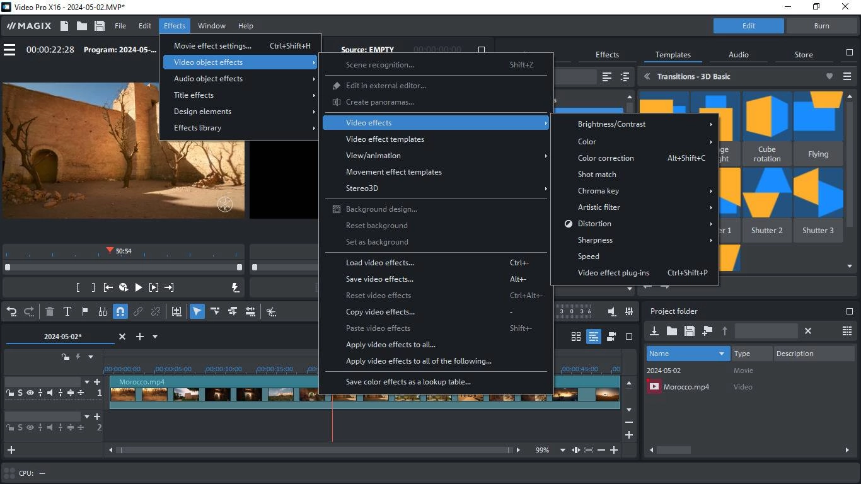861x484 pixels.
Task: Open the Name column sort dropdown
Action: [x=722, y=354]
